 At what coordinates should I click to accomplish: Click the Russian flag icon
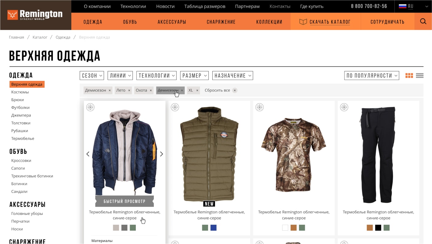[x=403, y=6]
